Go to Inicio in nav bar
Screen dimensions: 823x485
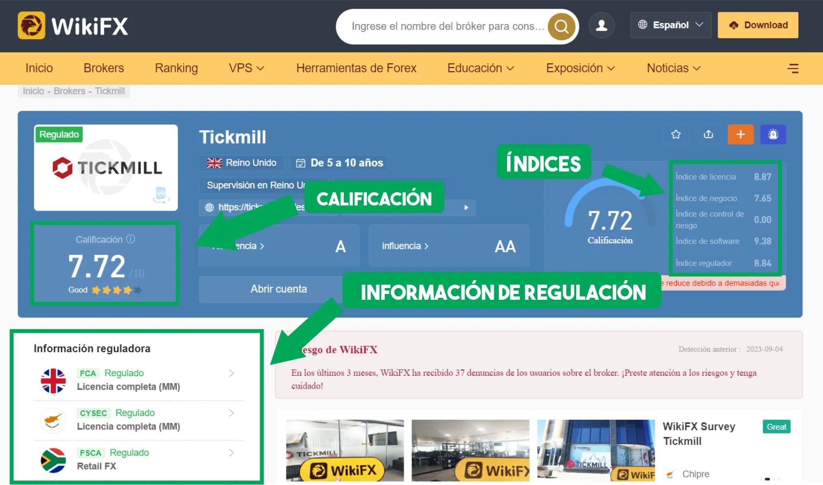(x=39, y=68)
